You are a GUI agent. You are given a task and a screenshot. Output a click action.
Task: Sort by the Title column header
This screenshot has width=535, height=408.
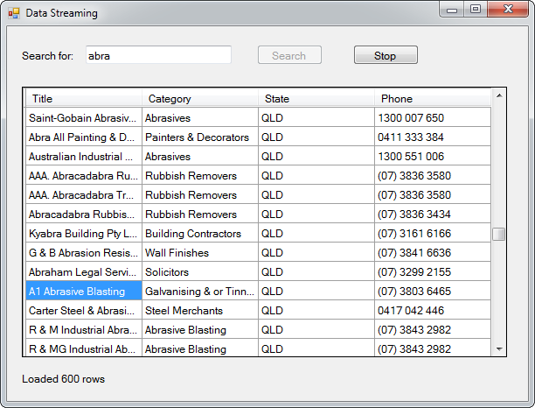84,99
